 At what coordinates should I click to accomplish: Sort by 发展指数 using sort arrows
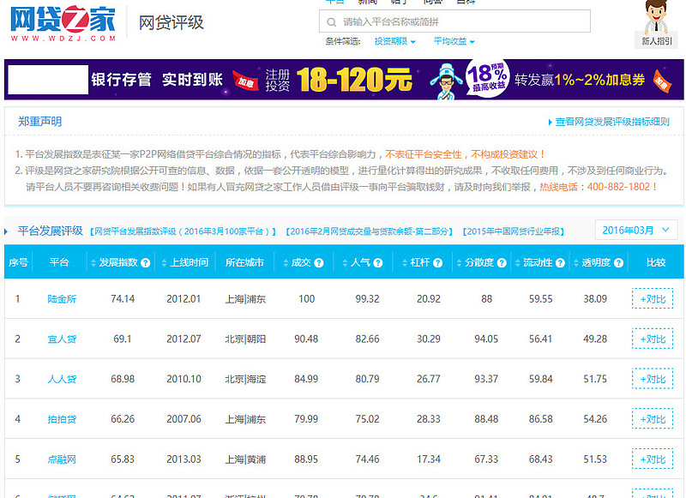click(x=93, y=263)
